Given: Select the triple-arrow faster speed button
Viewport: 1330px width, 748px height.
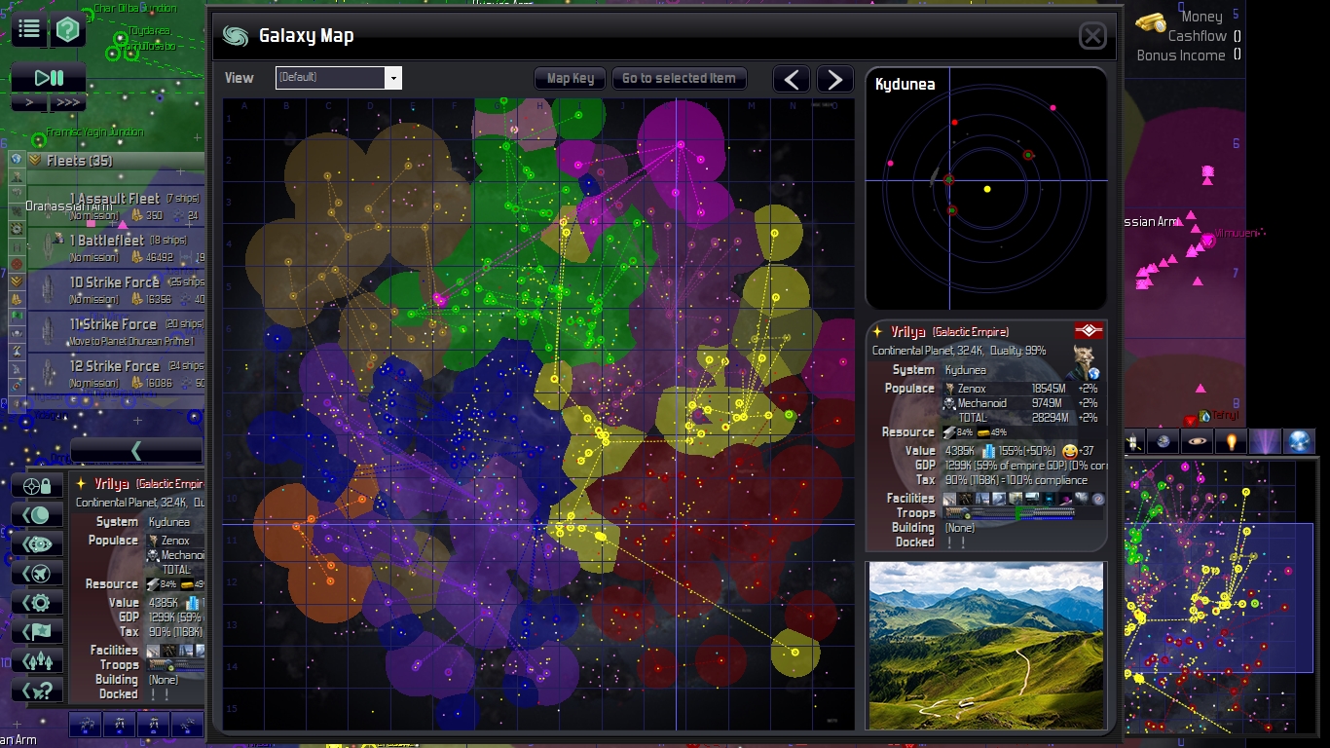Looking at the screenshot, I should 68,102.
